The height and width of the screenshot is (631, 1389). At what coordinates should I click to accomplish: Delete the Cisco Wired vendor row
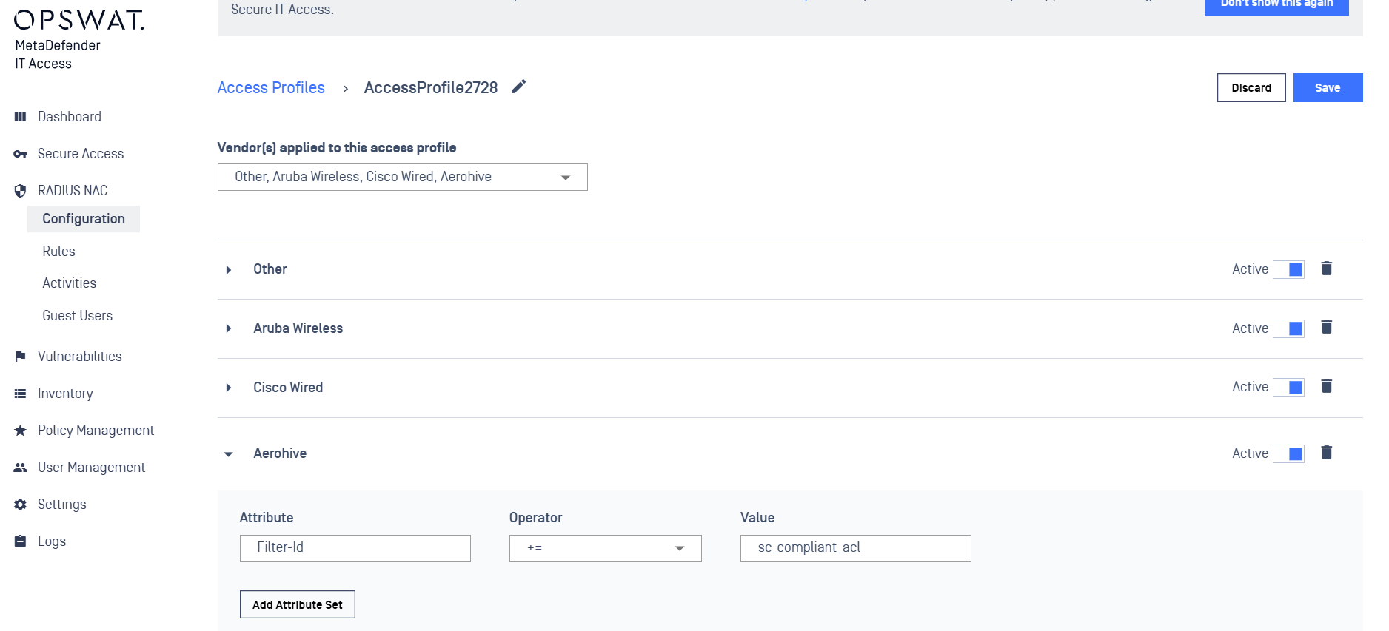tap(1327, 386)
